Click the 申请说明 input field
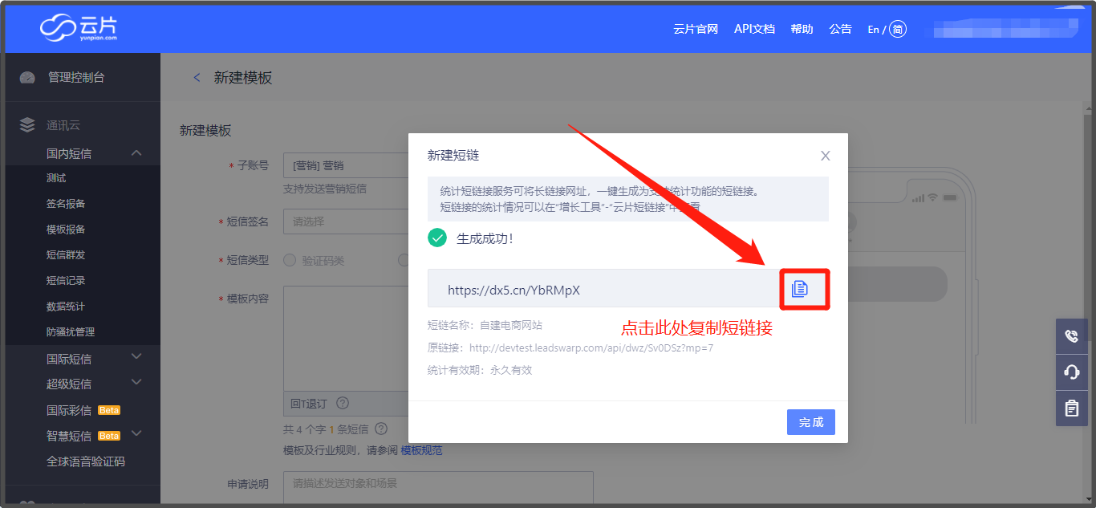The height and width of the screenshot is (508, 1096). 438,487
